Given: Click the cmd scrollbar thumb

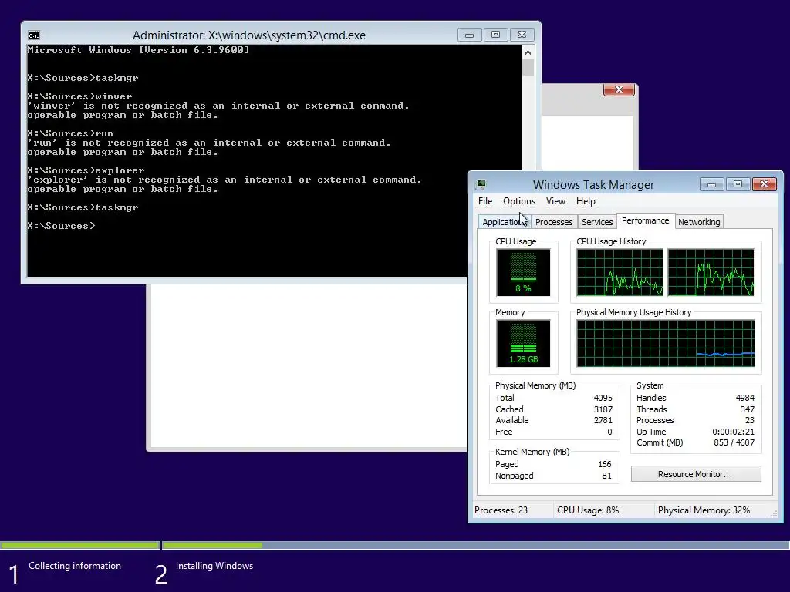Looking at the screenshot, I should tap(528, 67).
